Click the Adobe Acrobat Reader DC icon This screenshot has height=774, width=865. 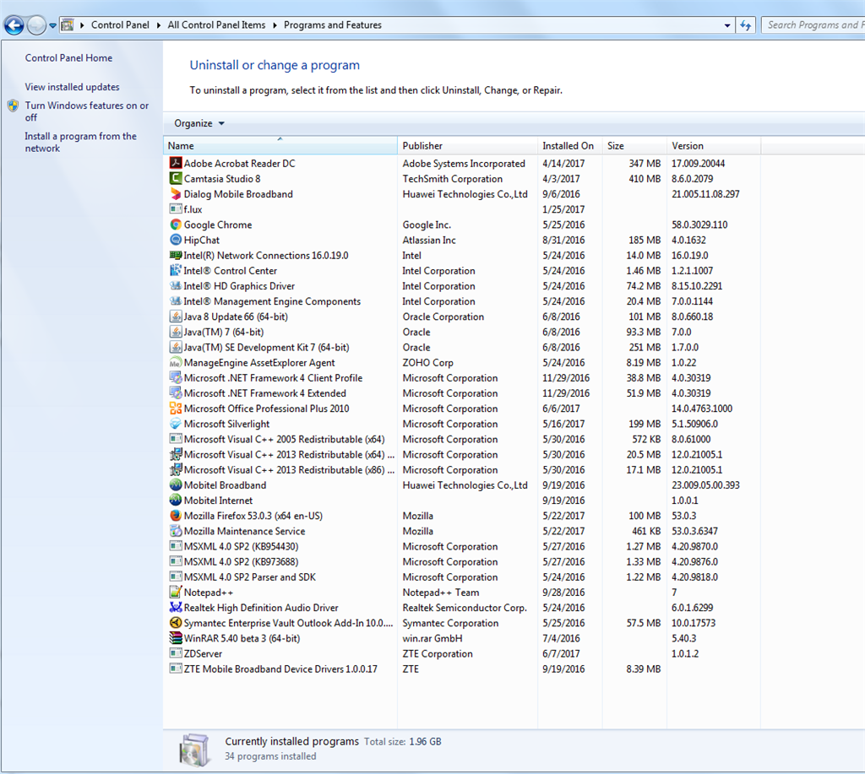(176, 163)
